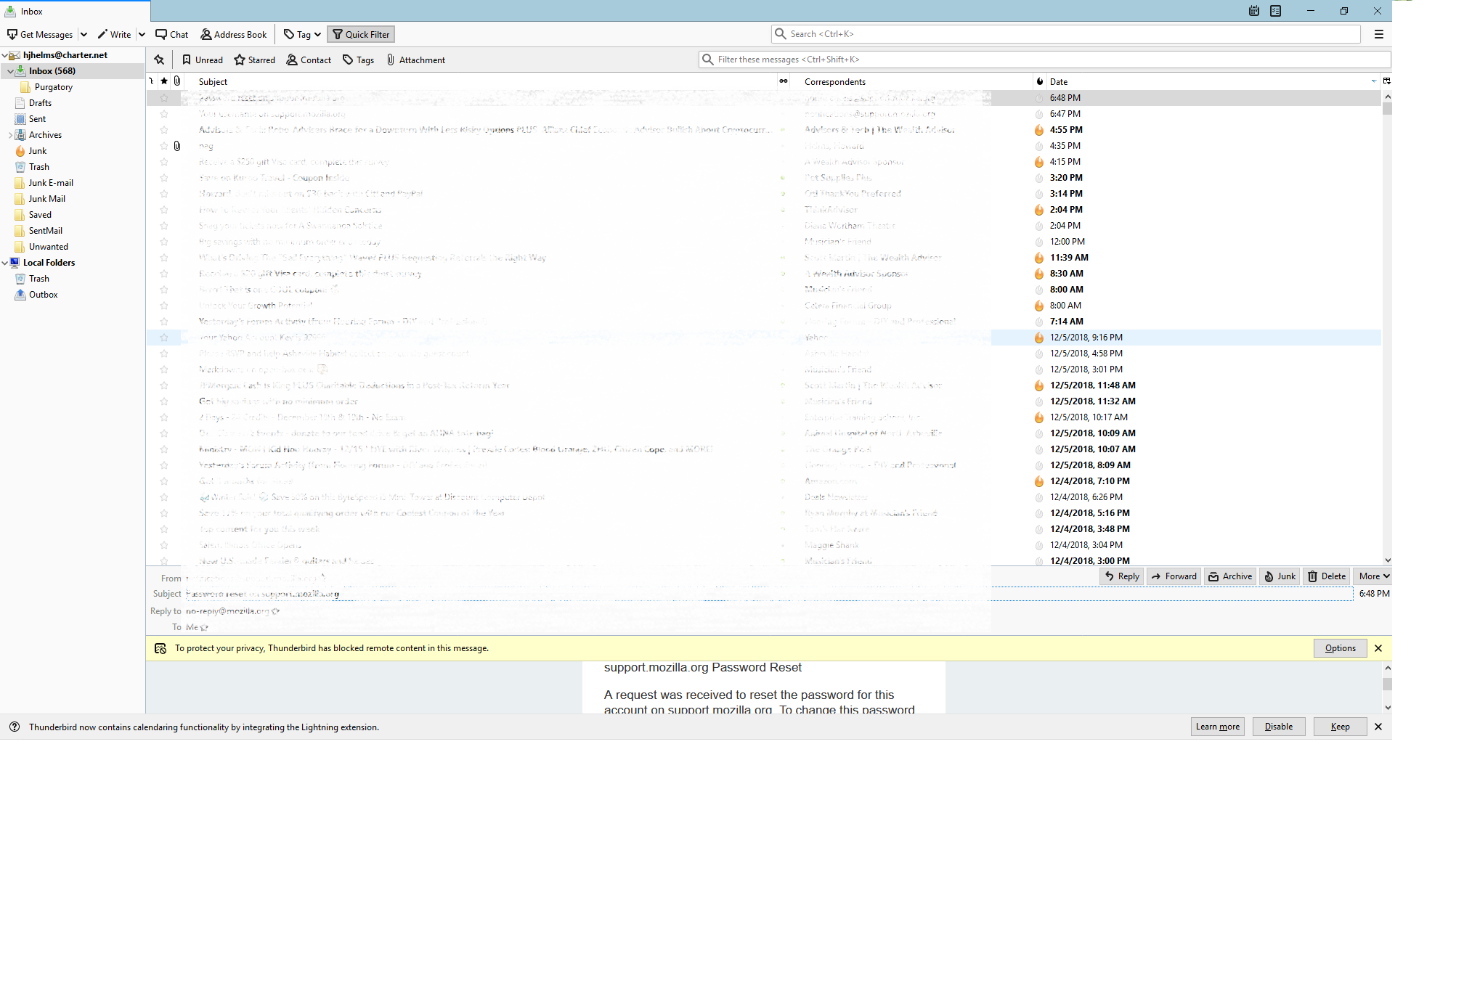Image resolution: width=1464 pixels, height=993 pixels.
Task: Star the 6:47 PM message
Action: [x=164, y=114]
